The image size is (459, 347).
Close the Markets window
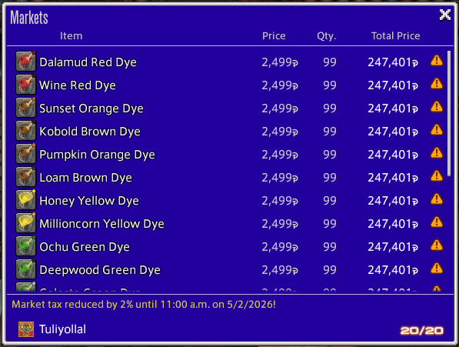pyautogui.click(x=445, y=15)
